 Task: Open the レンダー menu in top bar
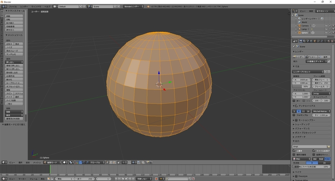24,7
